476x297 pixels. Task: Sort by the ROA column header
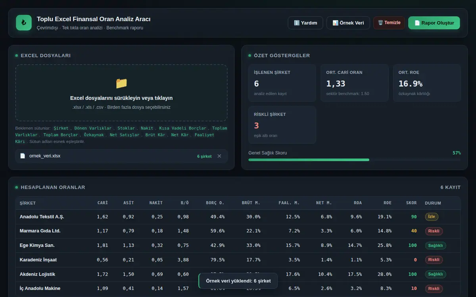pos(358,203)
